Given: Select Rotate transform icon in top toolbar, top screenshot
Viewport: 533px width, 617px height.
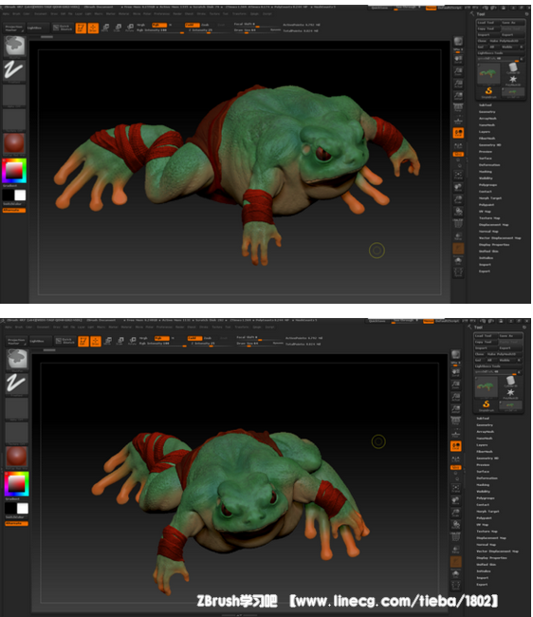Looking at the screenshot, I should (x=130, y=28).
